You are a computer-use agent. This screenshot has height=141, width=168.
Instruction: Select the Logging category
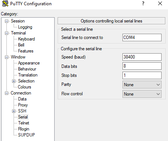(x=25, y=27)
